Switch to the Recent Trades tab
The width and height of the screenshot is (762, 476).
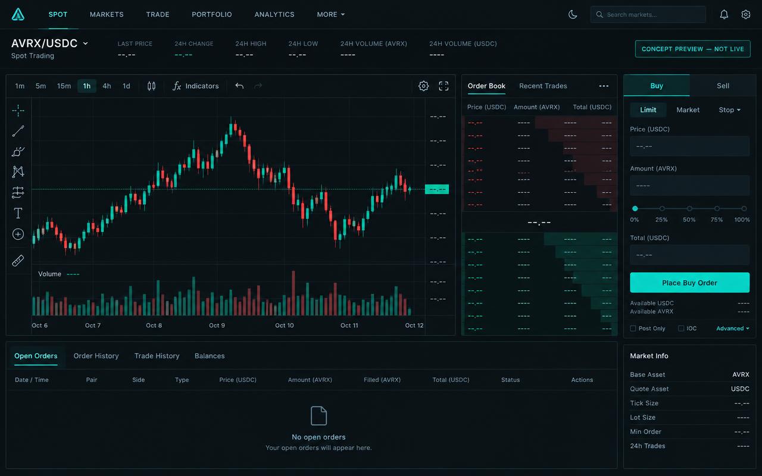coord(543,86)
